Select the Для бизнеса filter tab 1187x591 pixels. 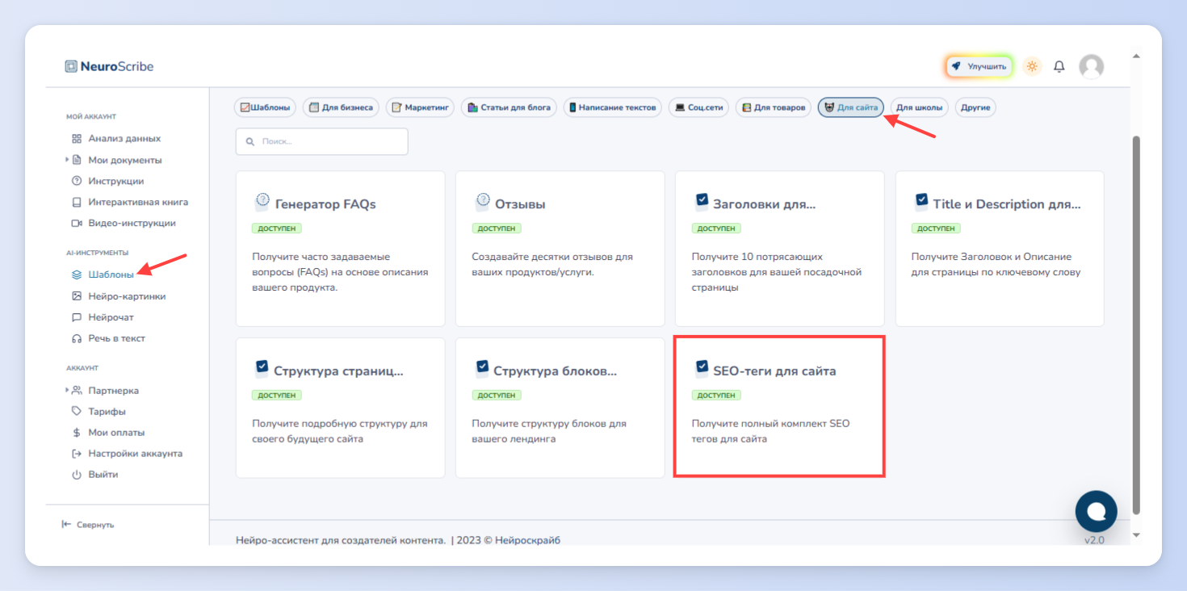click(341, 107)
